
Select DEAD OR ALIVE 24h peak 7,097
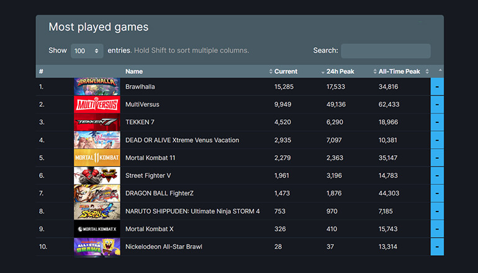(335, 140)
